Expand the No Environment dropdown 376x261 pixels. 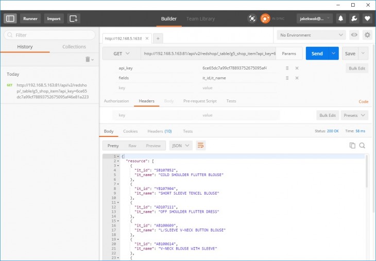click(x=311, y=35)
